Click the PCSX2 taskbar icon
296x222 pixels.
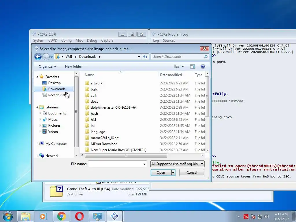click(x=114, y=216)
